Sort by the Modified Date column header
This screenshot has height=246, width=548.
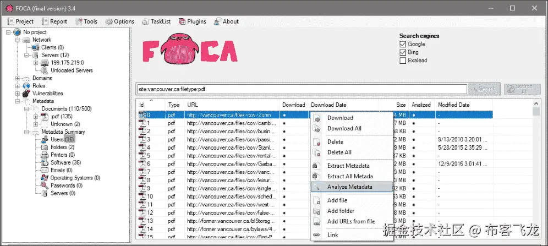coord(463,105)
